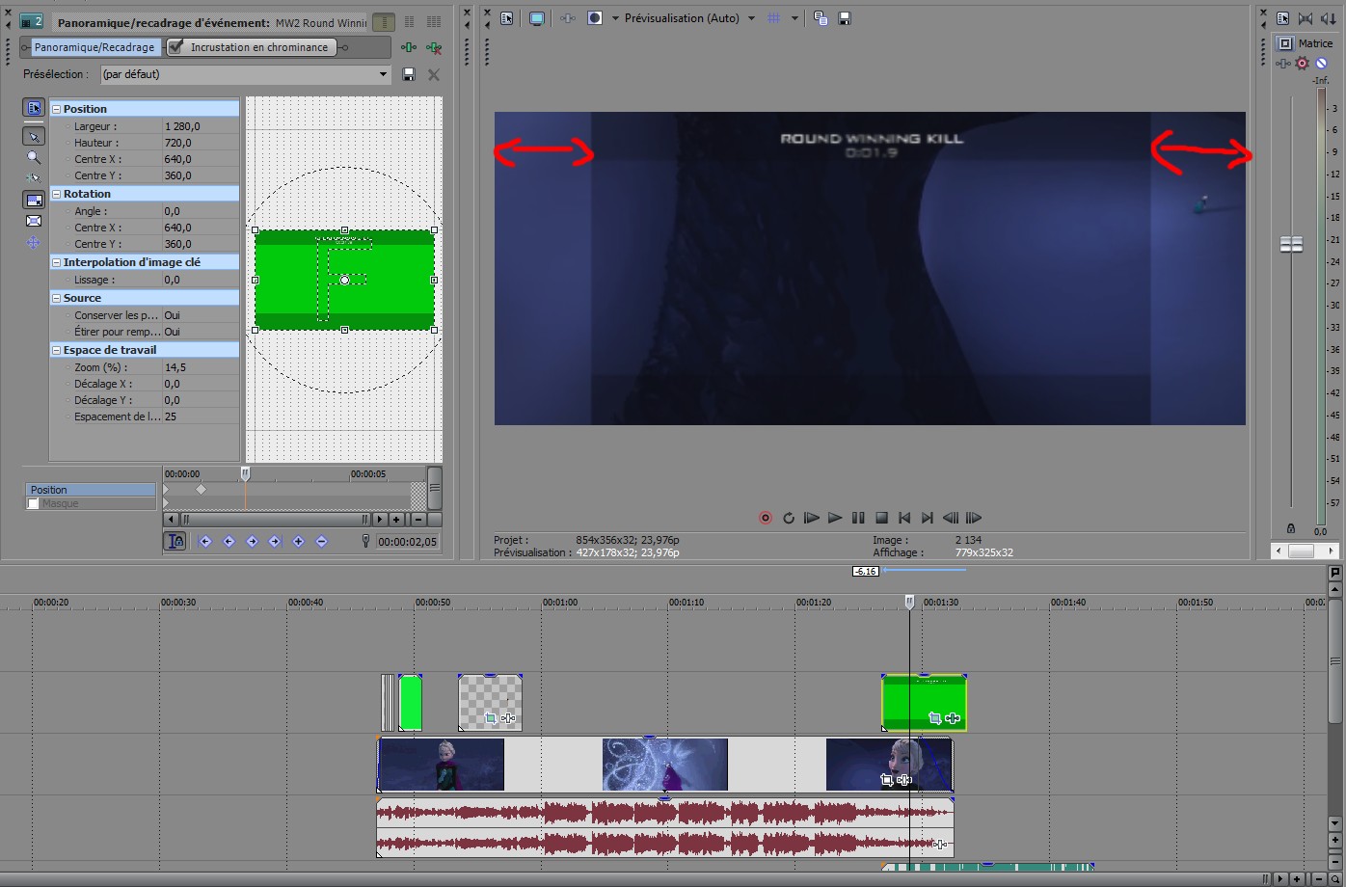Toggle lock aspect ratio button
The image size is (1346, 887).
coord(33,201)
